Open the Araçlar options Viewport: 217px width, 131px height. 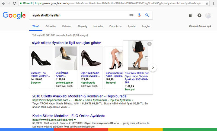coord(146,26)
